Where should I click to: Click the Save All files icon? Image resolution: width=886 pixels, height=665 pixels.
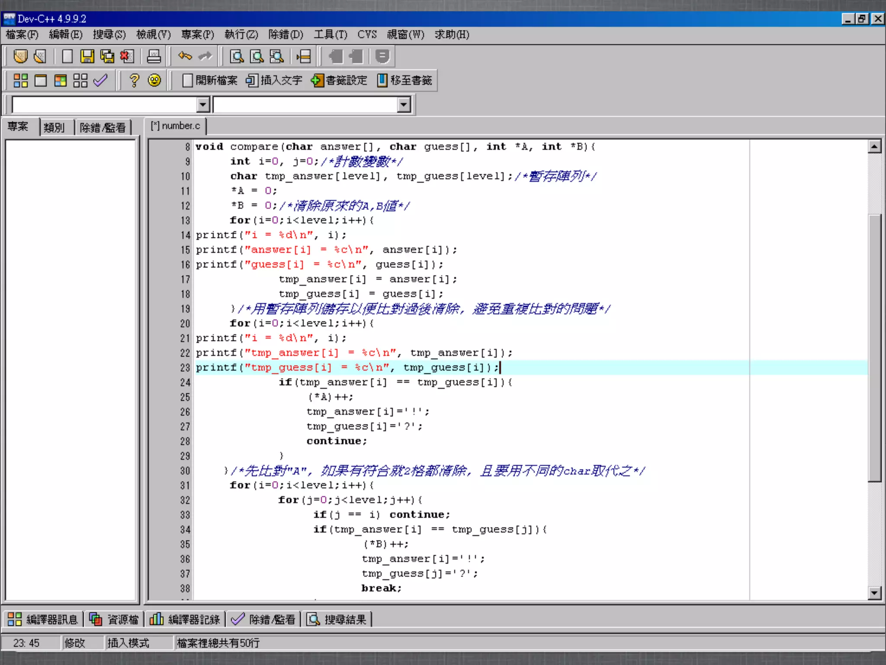(x=107, y=56)
